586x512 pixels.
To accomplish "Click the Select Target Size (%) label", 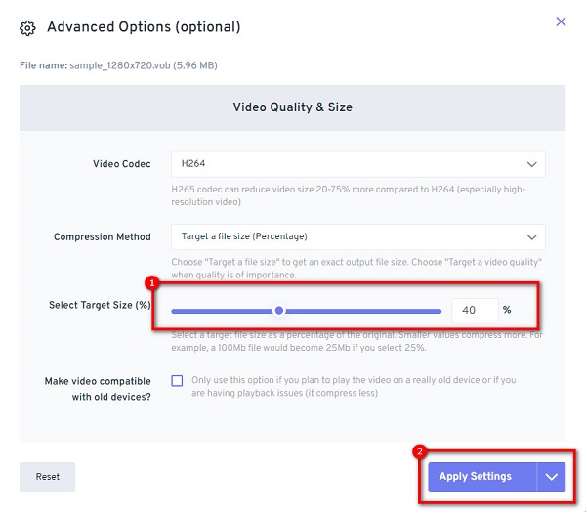I will coord(100,305).
